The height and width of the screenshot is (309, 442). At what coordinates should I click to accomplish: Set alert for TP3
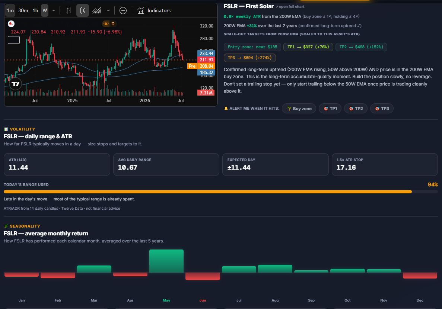382,109
